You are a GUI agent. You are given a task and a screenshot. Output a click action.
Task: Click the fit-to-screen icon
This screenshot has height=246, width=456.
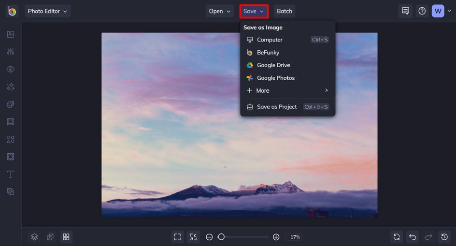click(177, 237)
